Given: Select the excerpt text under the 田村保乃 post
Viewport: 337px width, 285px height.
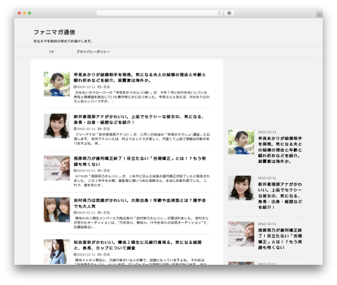Looking at the screenshot, I should (142, 223).
